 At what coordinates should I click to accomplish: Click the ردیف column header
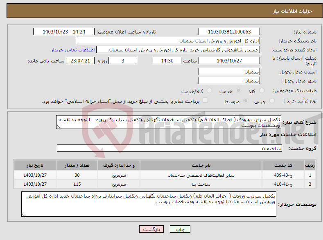(310, 165)
